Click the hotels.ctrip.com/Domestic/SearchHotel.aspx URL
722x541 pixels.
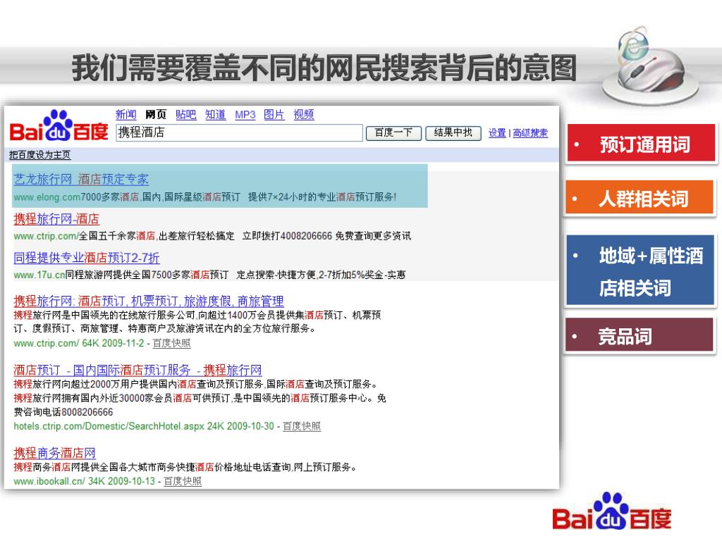109,426
